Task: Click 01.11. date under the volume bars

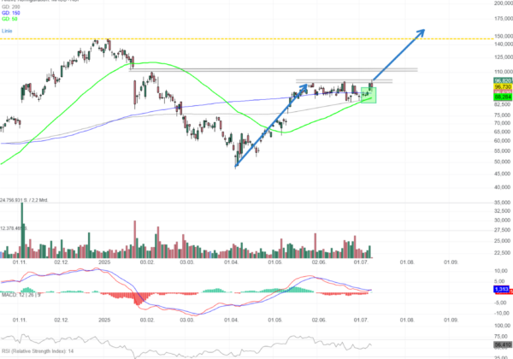Action: click(x=20, y=262)
